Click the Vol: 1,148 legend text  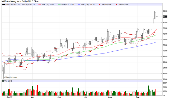click(x=8, y=81)
